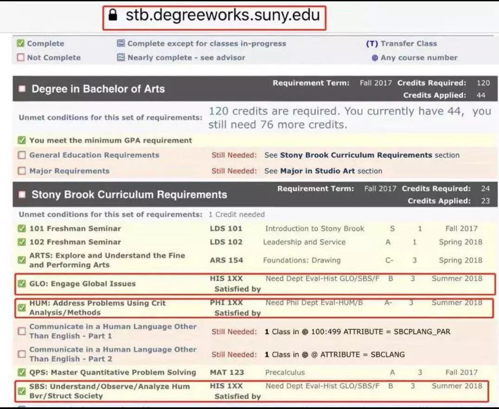Click the Introduction to Stony Brook title
This screenshot has height=409, width=499.
314,229
